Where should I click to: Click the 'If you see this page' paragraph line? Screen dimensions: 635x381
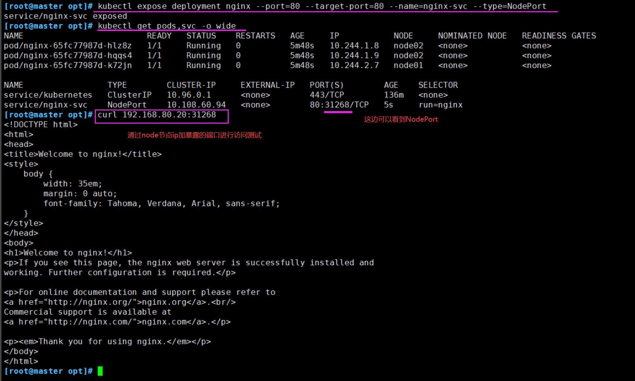[x=189, y=263]
